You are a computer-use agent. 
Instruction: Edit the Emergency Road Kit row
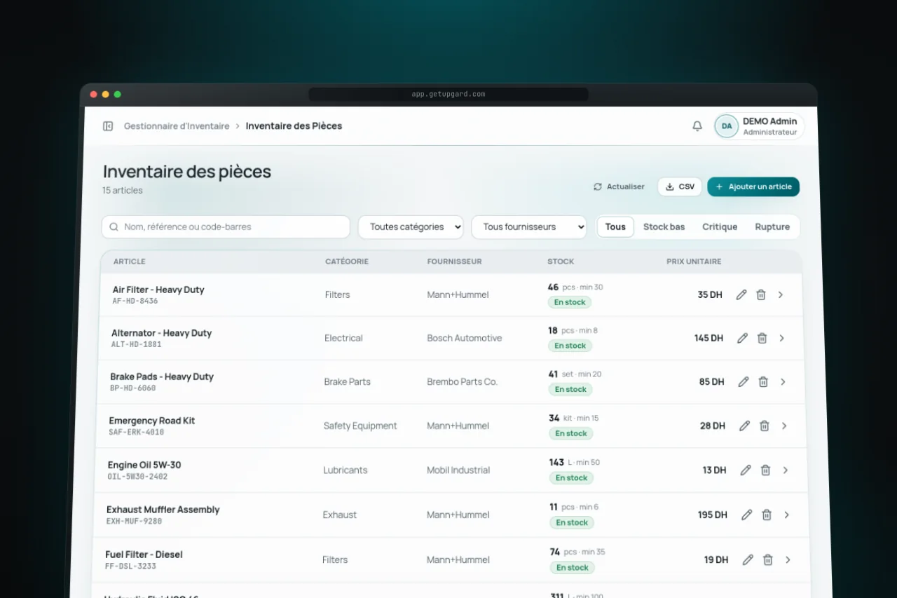point(745,426)
